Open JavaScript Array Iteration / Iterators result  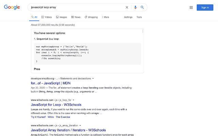(x=68, y=130)
